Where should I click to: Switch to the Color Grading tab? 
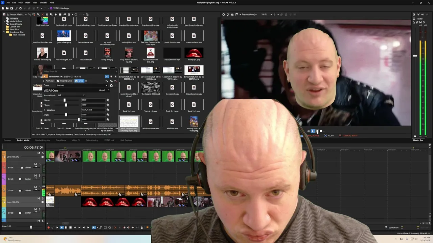pos(92,140)
